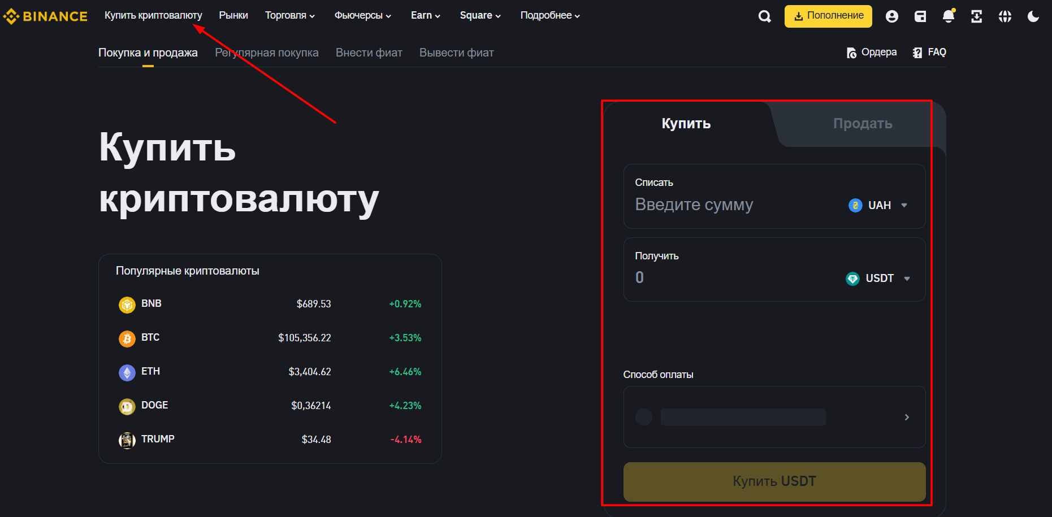Open the search magnifier icon
The image size is (1052, 517).
click(x=764, y=16)
